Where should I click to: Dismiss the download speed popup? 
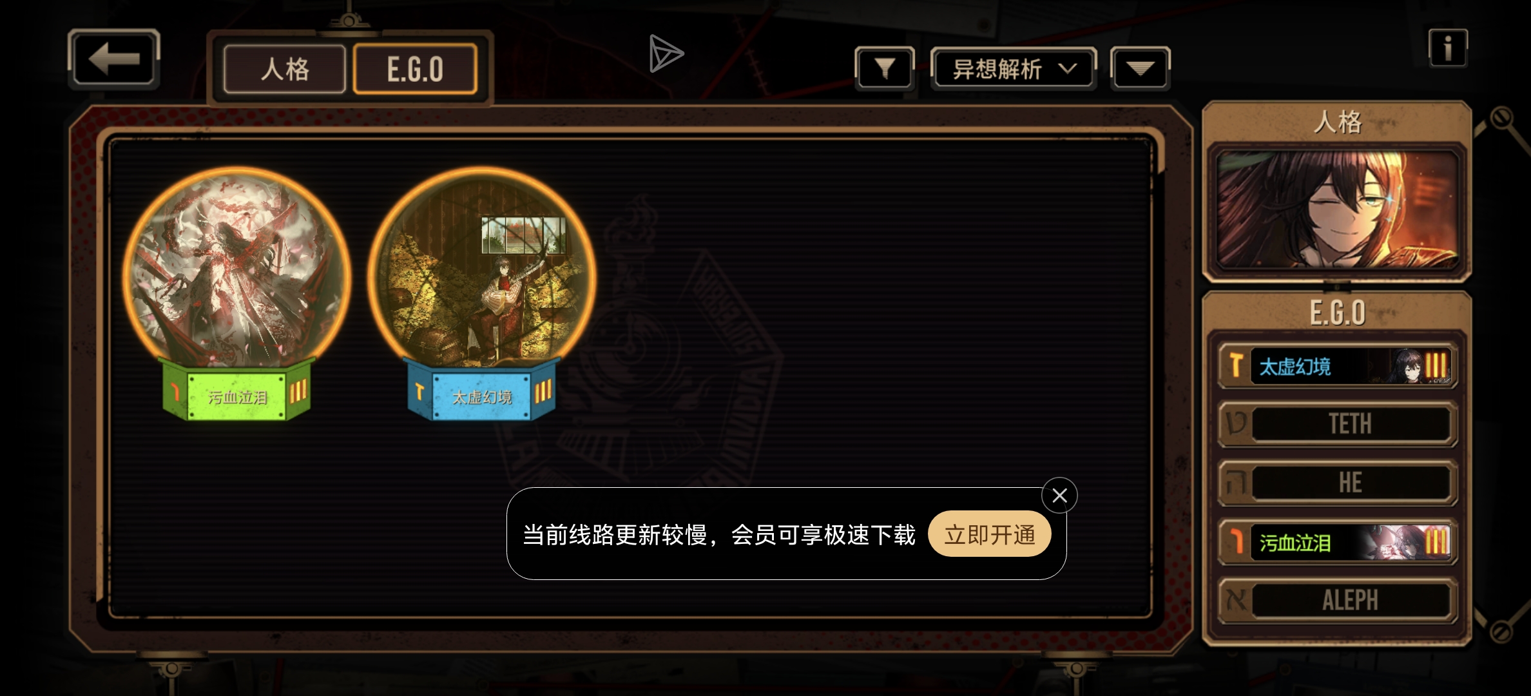click(1059, 495)
